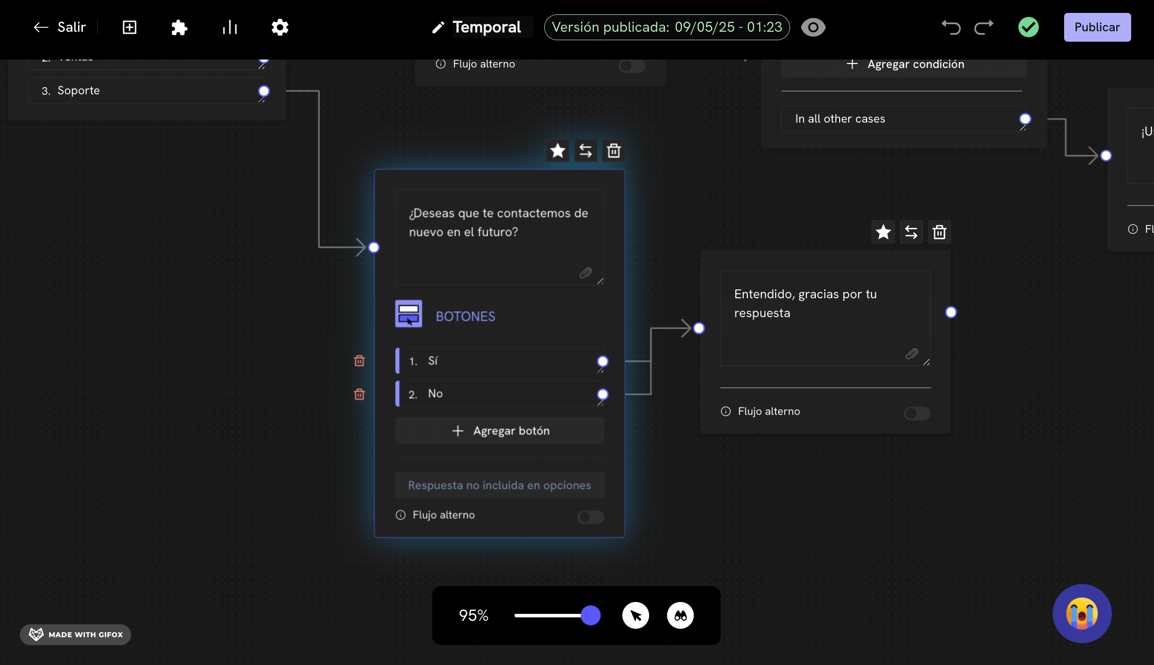The width and height of the screenshot is (1154, 665).
Task: Click the undo arrow
Action: (950, 27)
